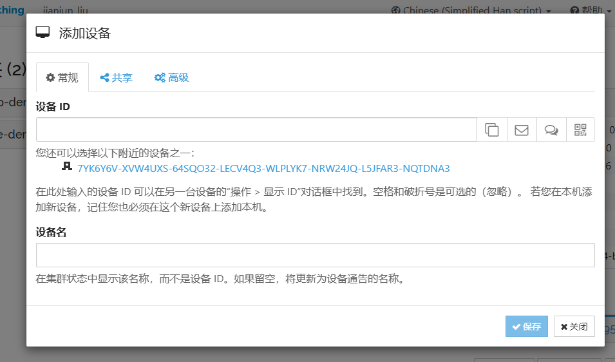
Task: Click the envelope email-share icon
Action: (x=522, y=129)
